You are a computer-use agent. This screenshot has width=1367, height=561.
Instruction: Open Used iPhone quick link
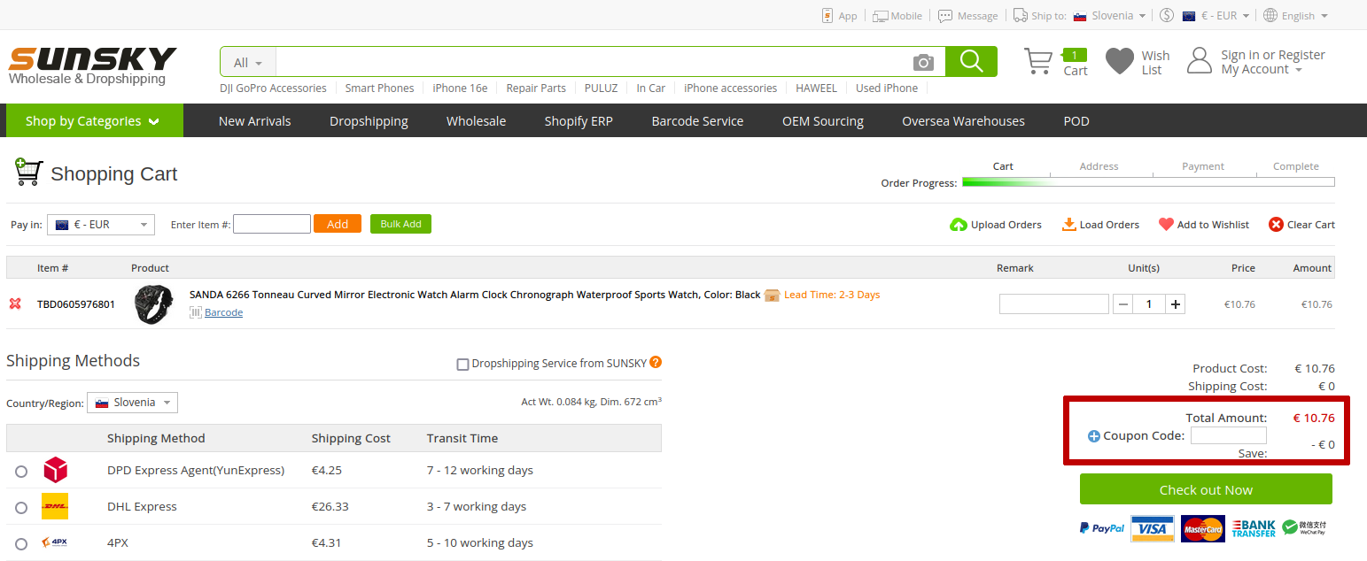pos(887,88)
